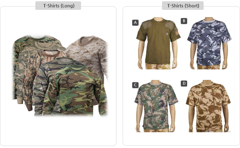The height and width of the screenshot is (148, 240).
Task: Select the D label badge
Action: 184,84
